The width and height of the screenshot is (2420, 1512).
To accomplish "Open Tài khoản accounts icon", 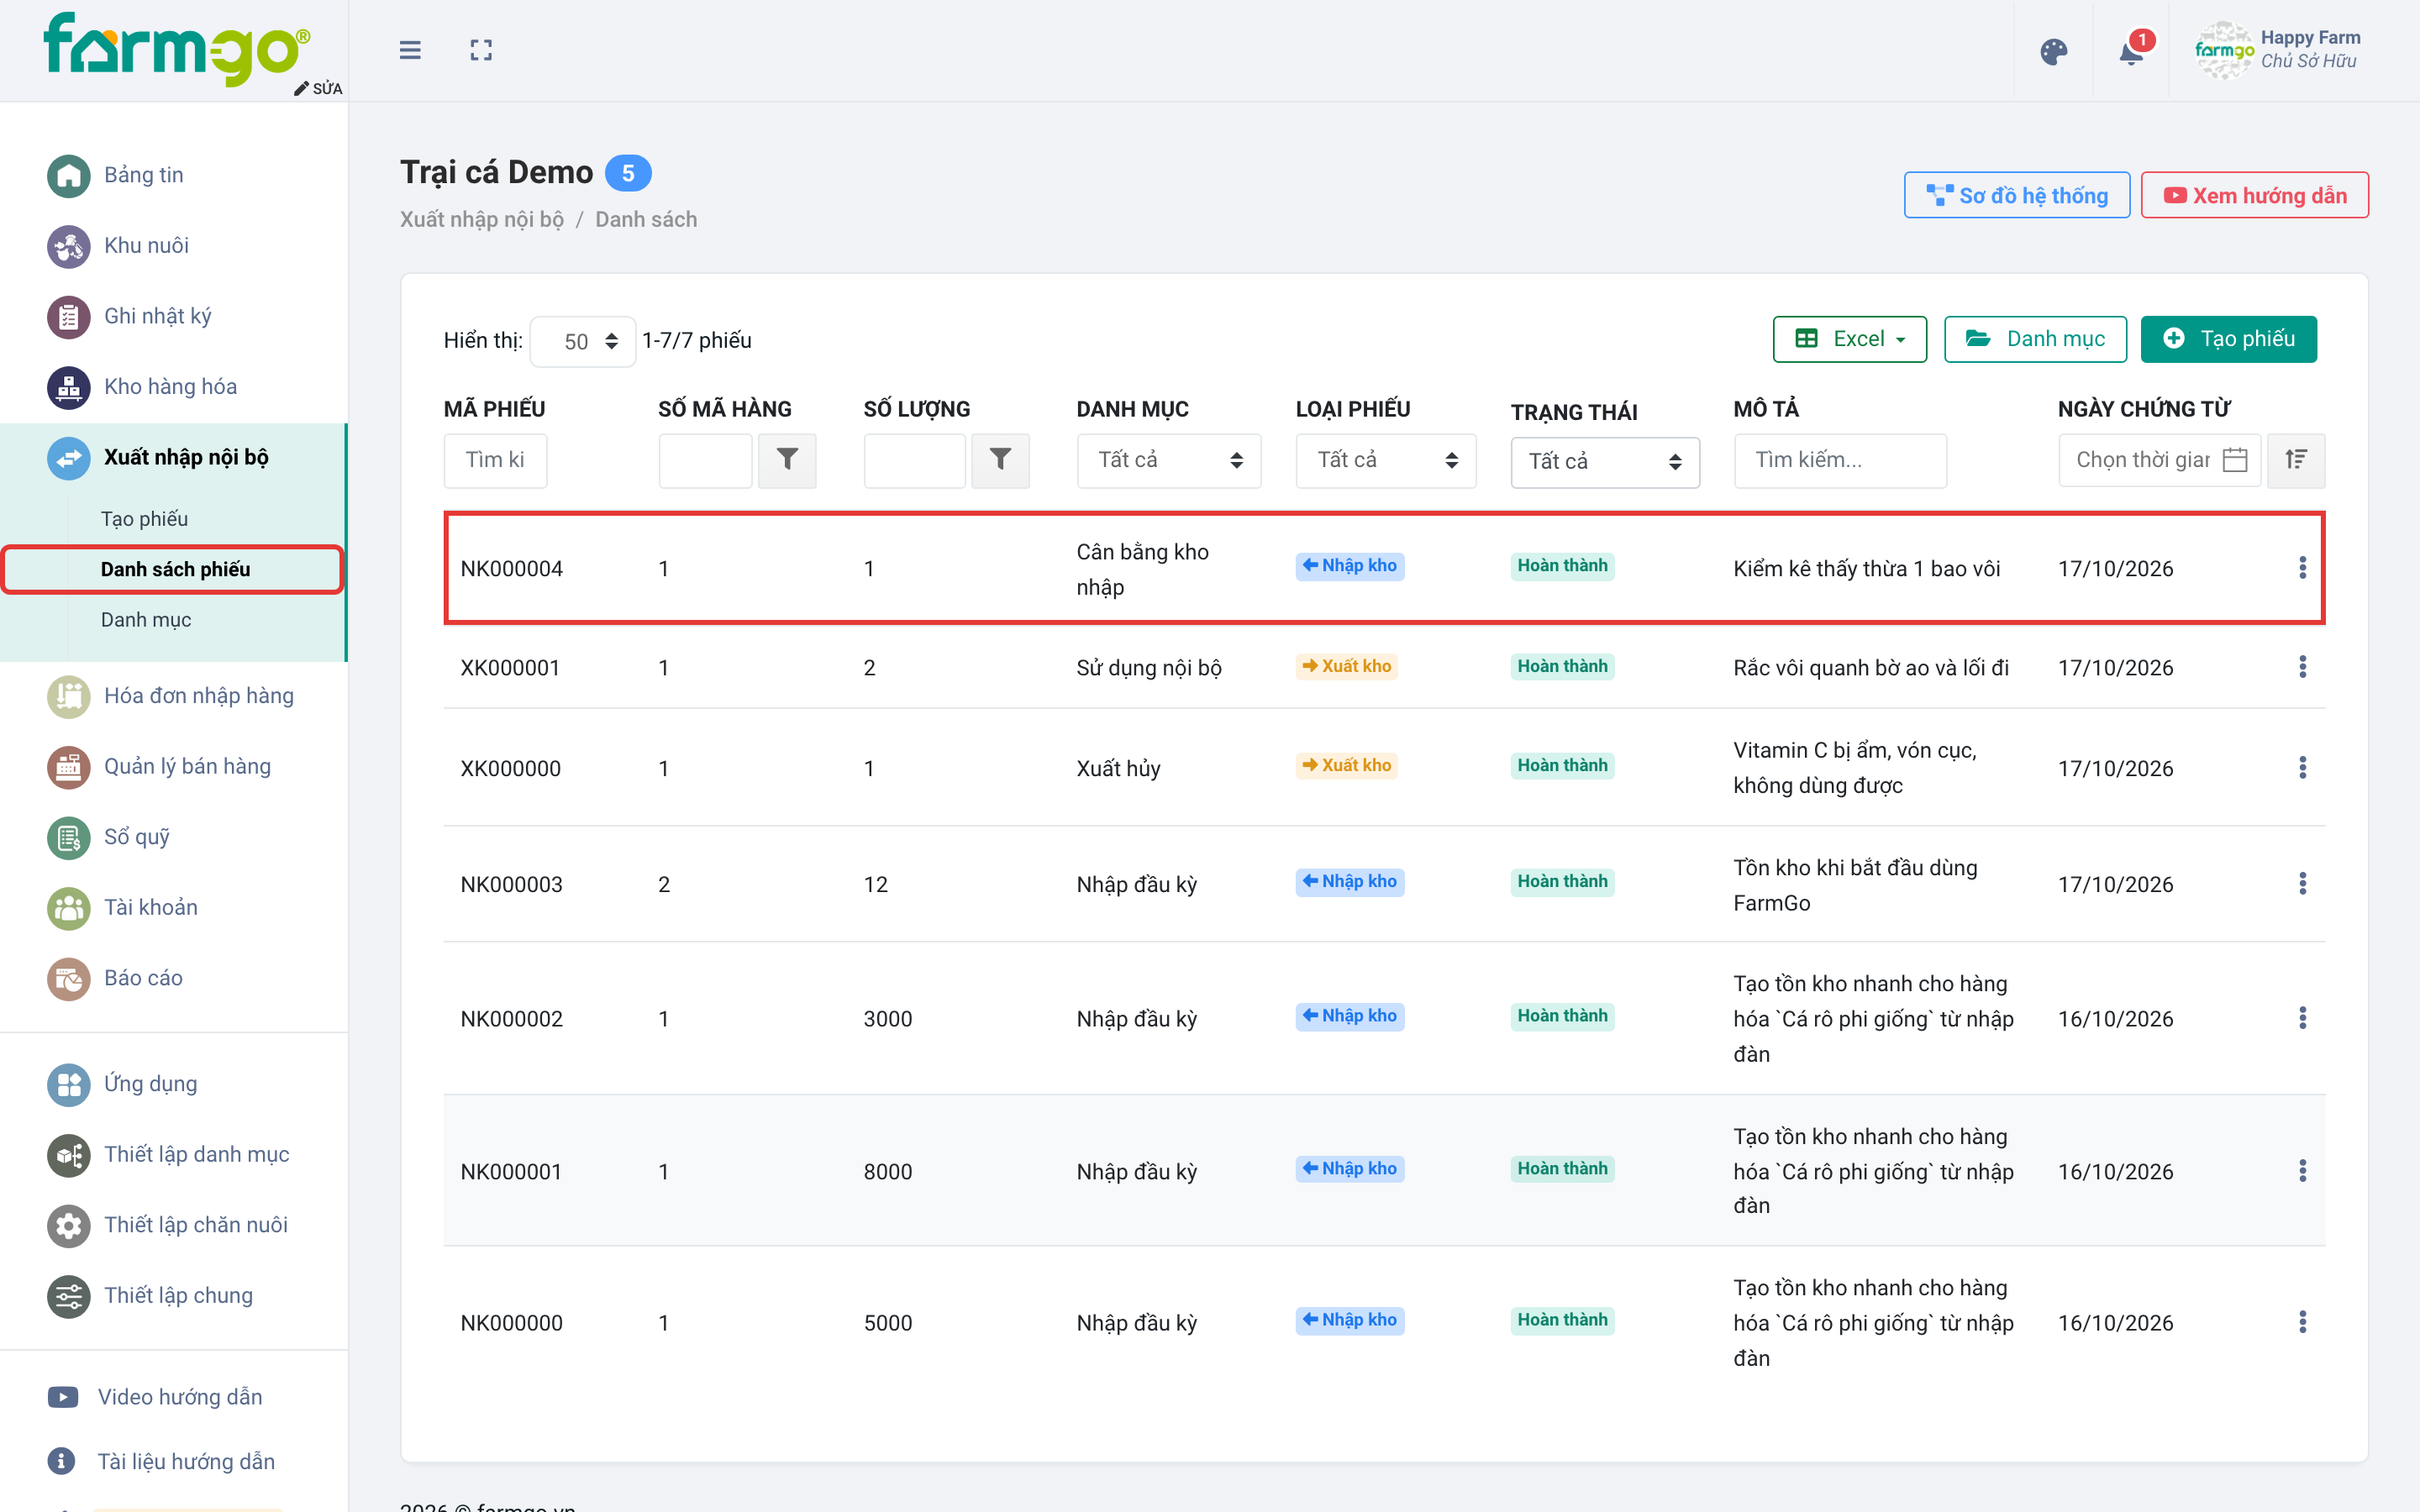I will (x=69, y=908).
